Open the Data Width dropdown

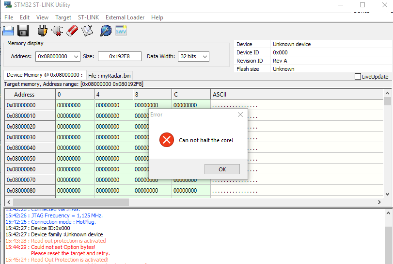tap(205, 56)
